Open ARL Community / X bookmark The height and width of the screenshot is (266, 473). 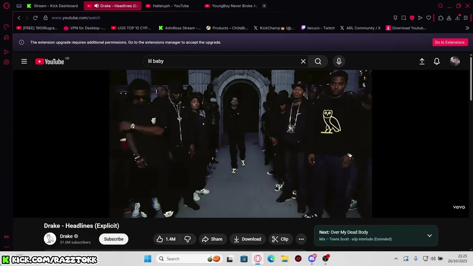point(360,28)
